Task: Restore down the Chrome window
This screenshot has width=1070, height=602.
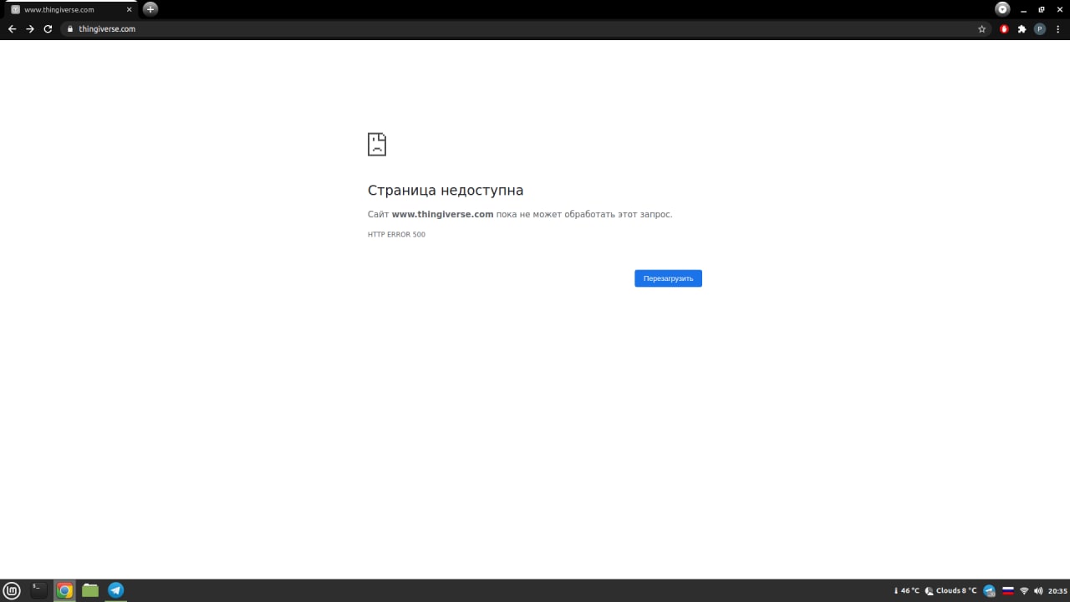Action: tap(1041, 9)
